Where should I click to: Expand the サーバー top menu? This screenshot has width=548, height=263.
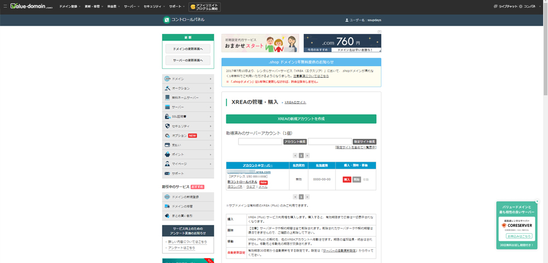(132, 7)
